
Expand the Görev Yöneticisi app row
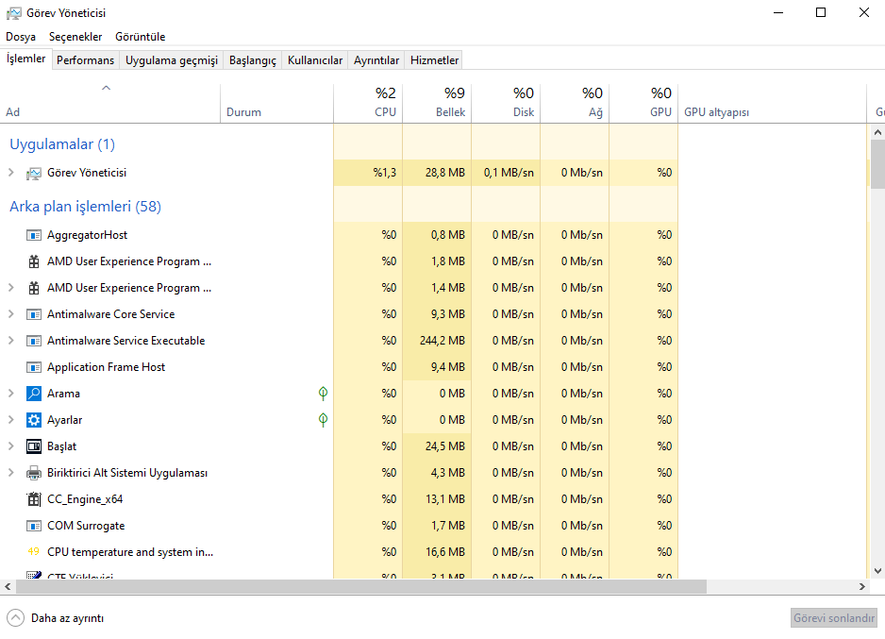10,173
